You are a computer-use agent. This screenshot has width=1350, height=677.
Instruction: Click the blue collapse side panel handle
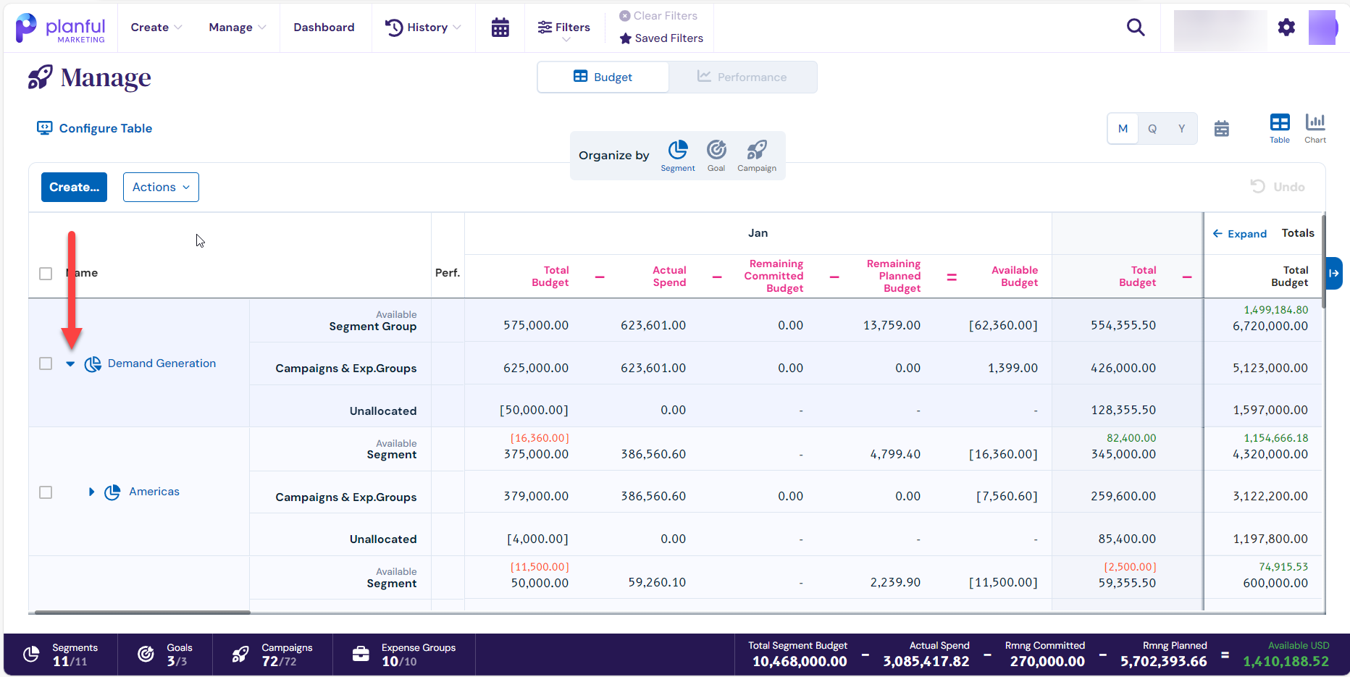click(x=1334, y=273)
